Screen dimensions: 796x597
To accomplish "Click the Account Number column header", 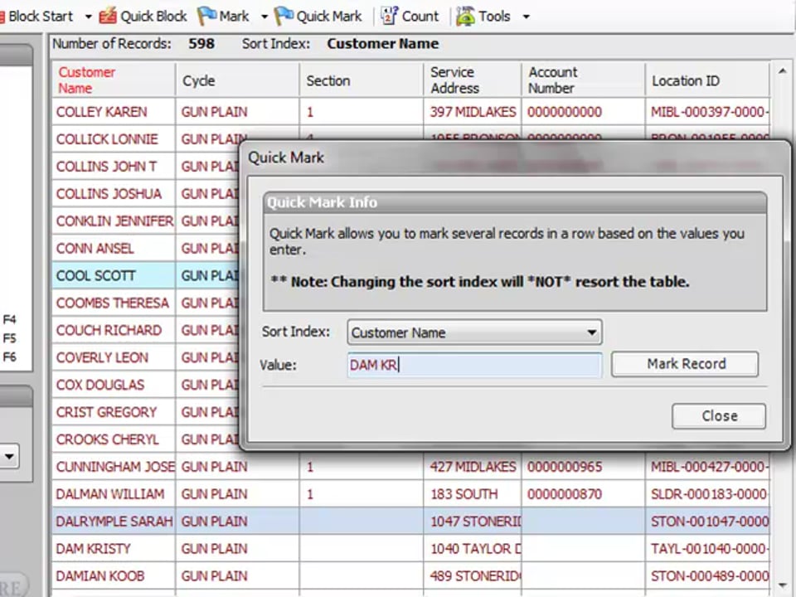I will tap(583, 80).
